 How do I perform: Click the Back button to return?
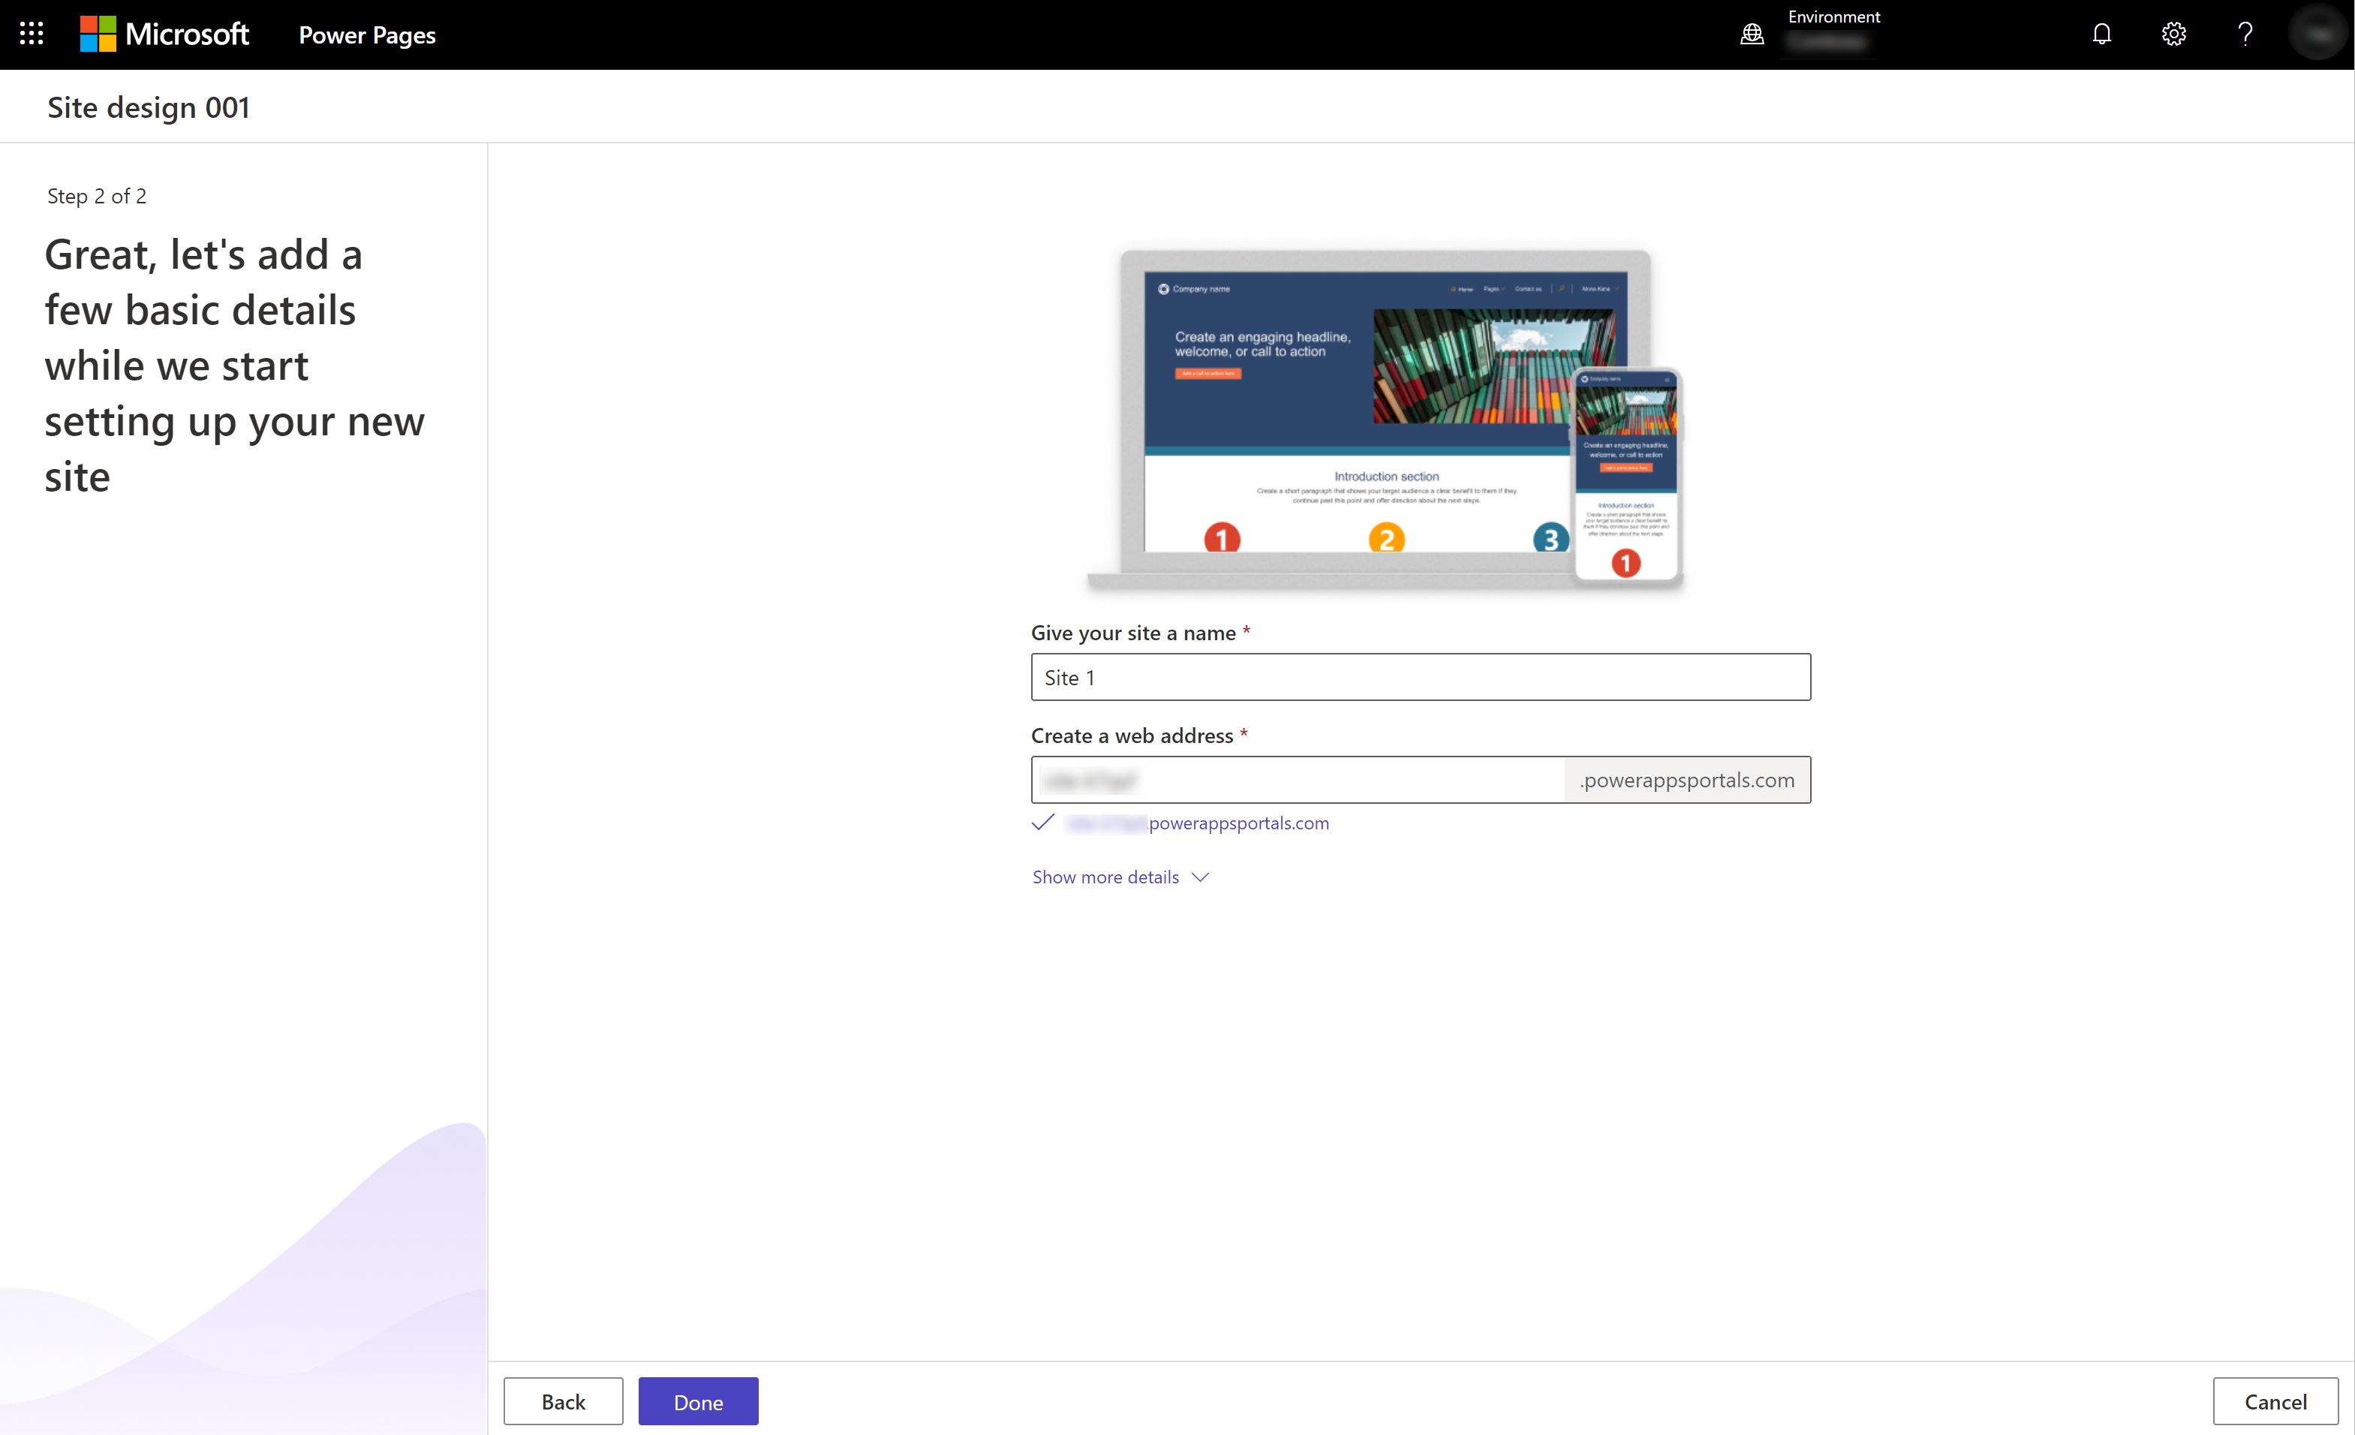[x=562, y=1401]
